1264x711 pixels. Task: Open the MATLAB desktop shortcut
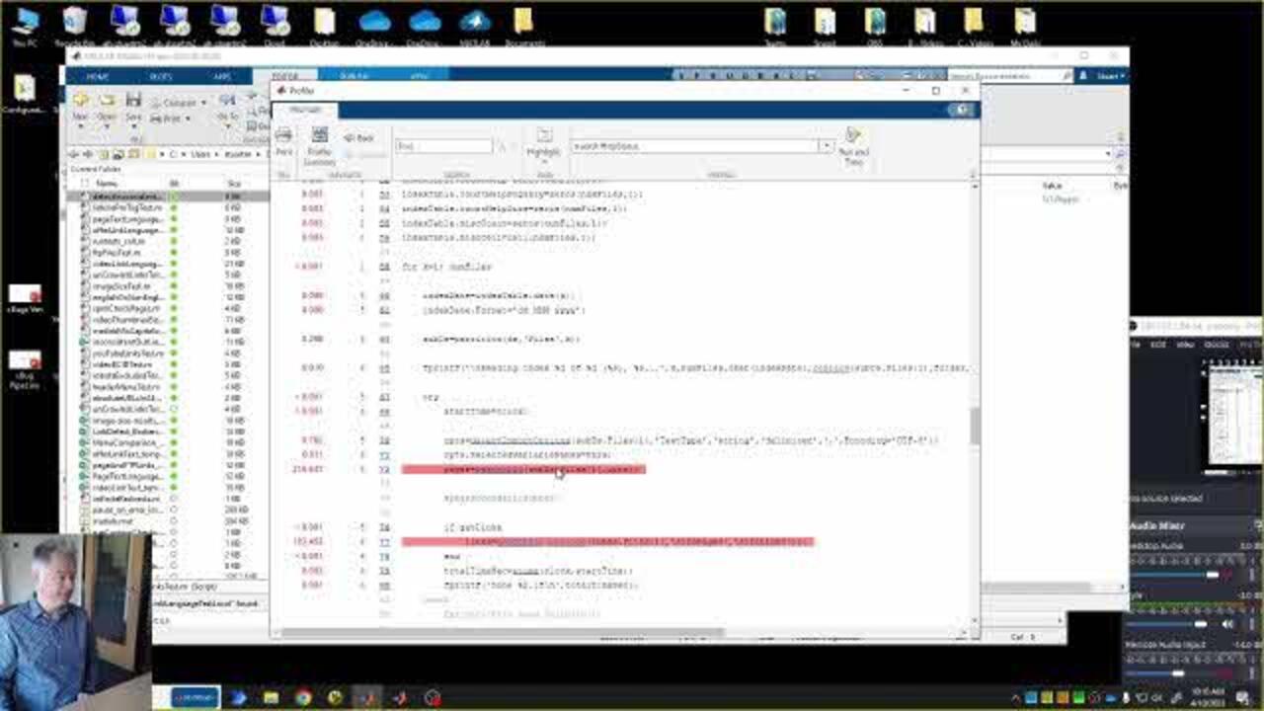[x=475, y=24]
